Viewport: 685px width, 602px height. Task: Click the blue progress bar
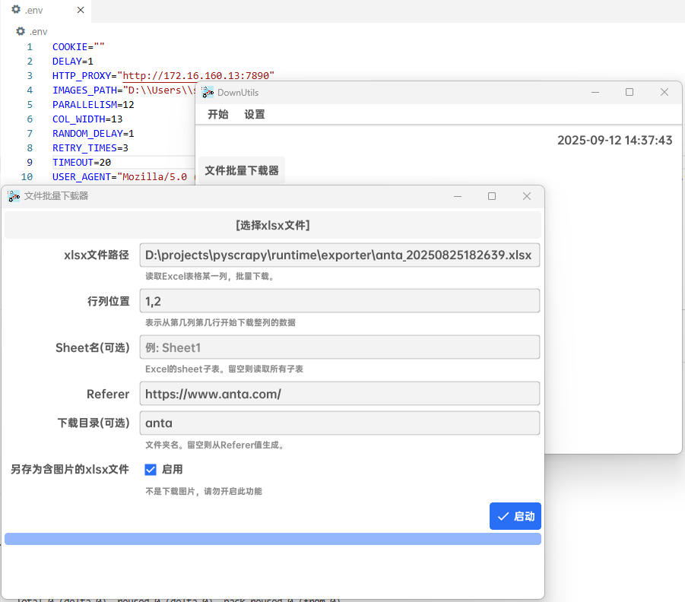click(273, 539)
